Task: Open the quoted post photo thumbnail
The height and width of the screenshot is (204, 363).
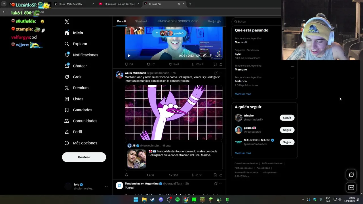Action: 137,159
